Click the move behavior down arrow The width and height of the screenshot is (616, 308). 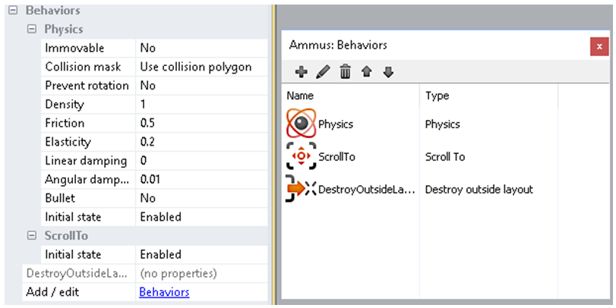[388, 72]
